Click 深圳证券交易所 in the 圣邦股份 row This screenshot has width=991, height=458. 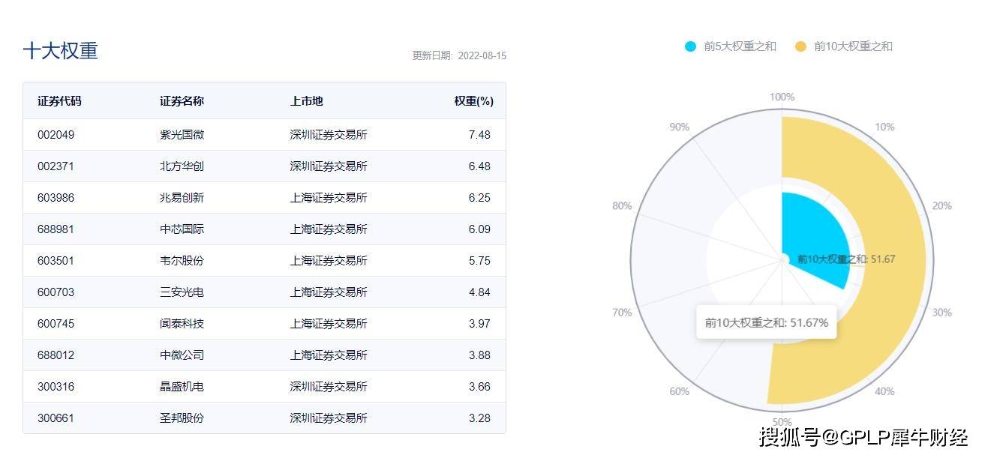click(329, 418)
